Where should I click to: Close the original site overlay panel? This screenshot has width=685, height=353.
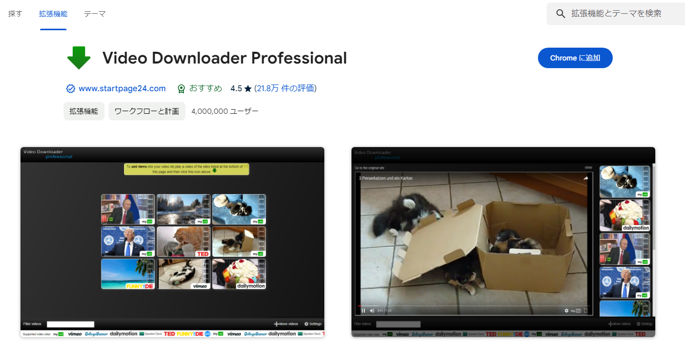(588, 168)
